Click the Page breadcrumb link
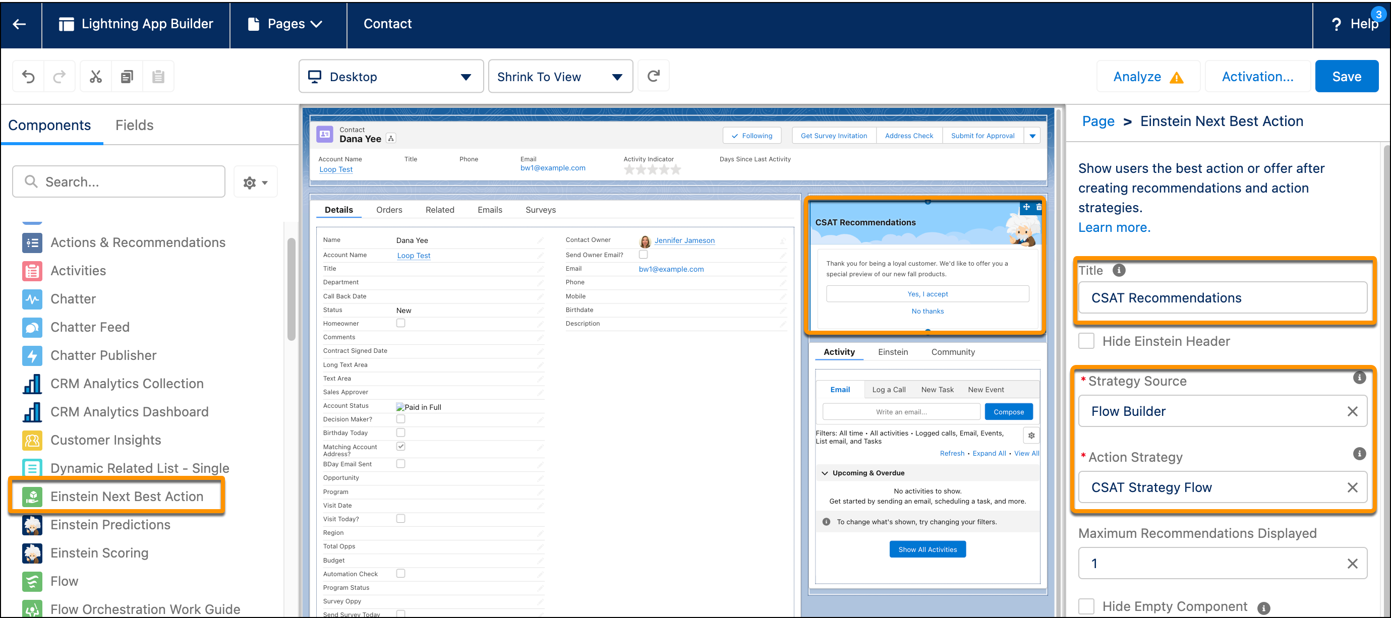This screenshot has width=1391, height=618. click(x=1098, y=121)
